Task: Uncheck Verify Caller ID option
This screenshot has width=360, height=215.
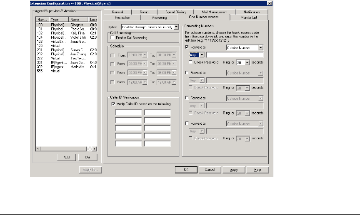Action: (x=112, y=104)
